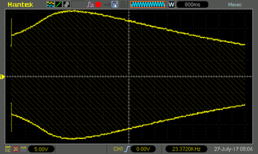Select the green diagonal line icon
This screenshot has height=154, width=258.
58,4
